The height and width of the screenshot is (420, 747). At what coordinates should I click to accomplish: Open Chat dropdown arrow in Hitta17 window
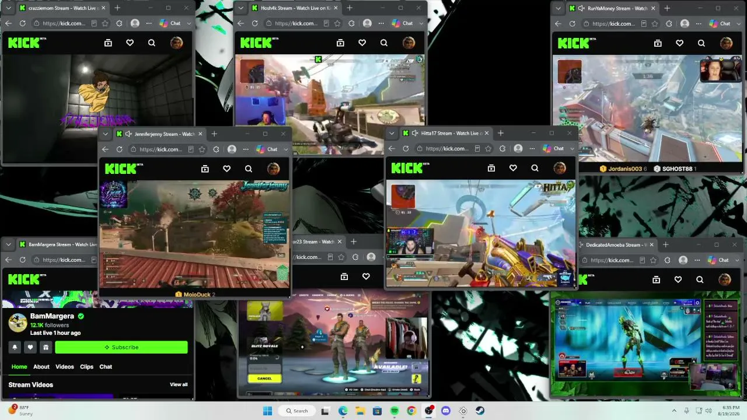pos(572,148)
